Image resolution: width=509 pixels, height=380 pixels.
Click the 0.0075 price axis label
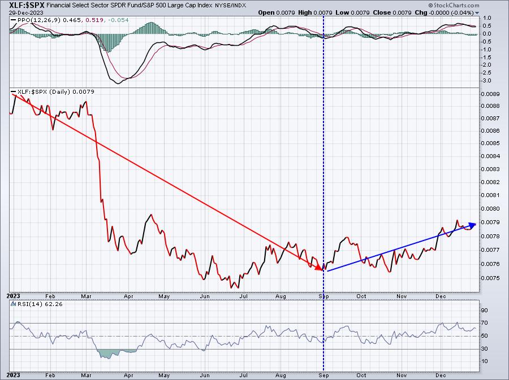pyautogui.click(x=490, y=278)
